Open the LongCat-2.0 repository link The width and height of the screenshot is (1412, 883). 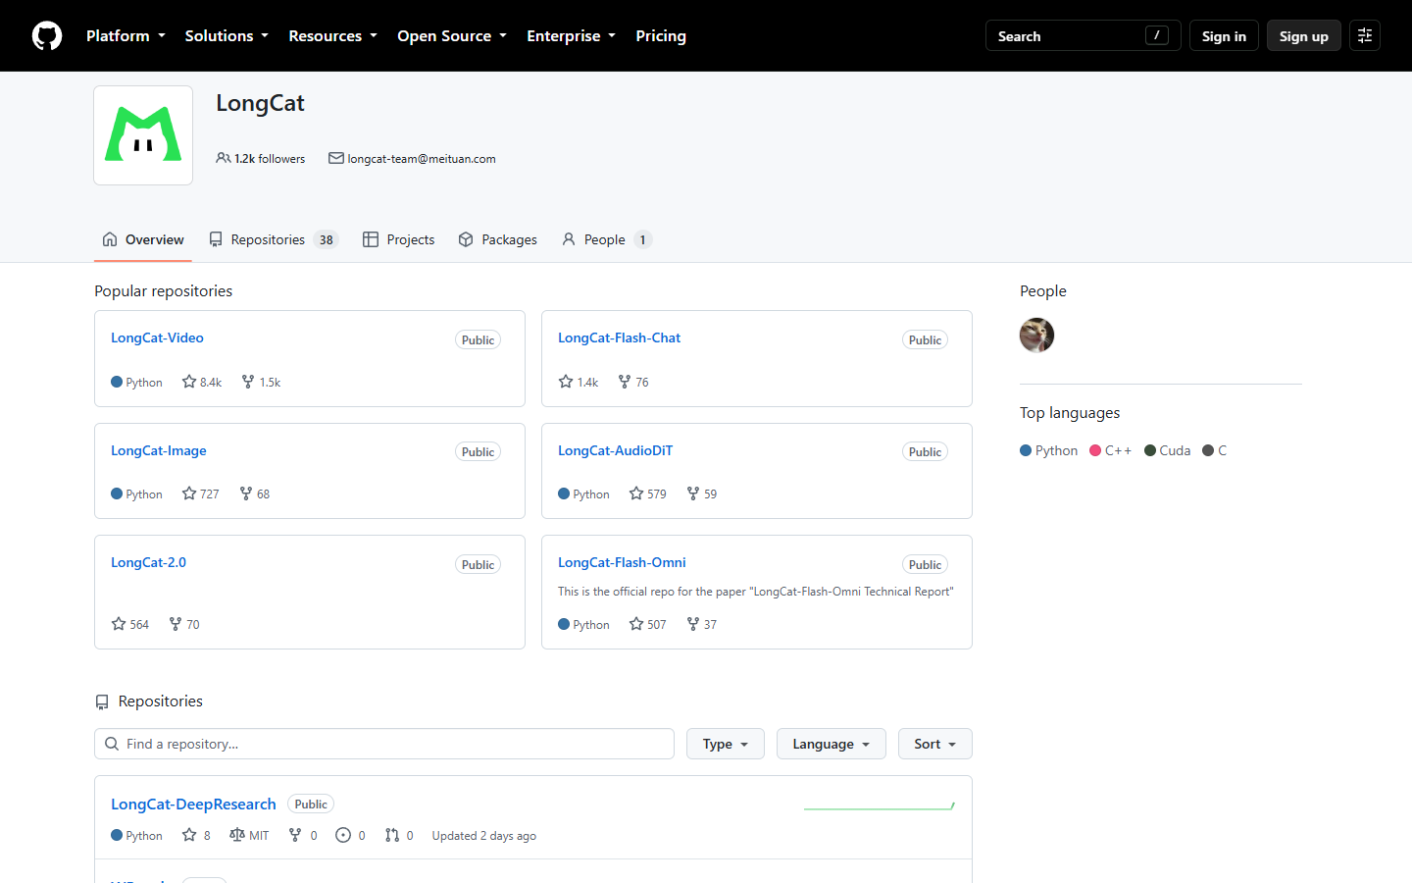click(148, 562)
